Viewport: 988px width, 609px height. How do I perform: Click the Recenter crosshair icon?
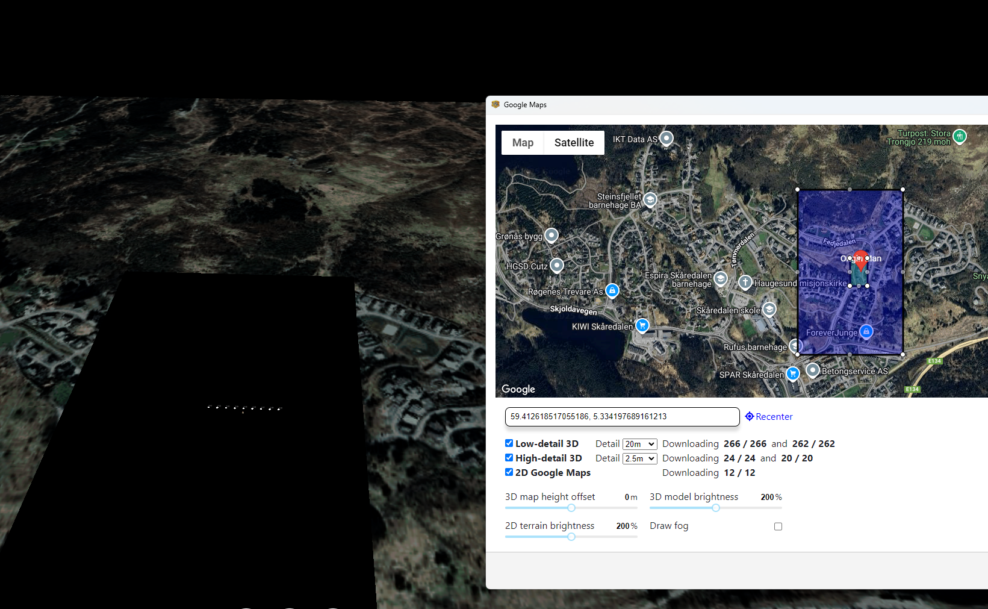(x=750, y=416)
